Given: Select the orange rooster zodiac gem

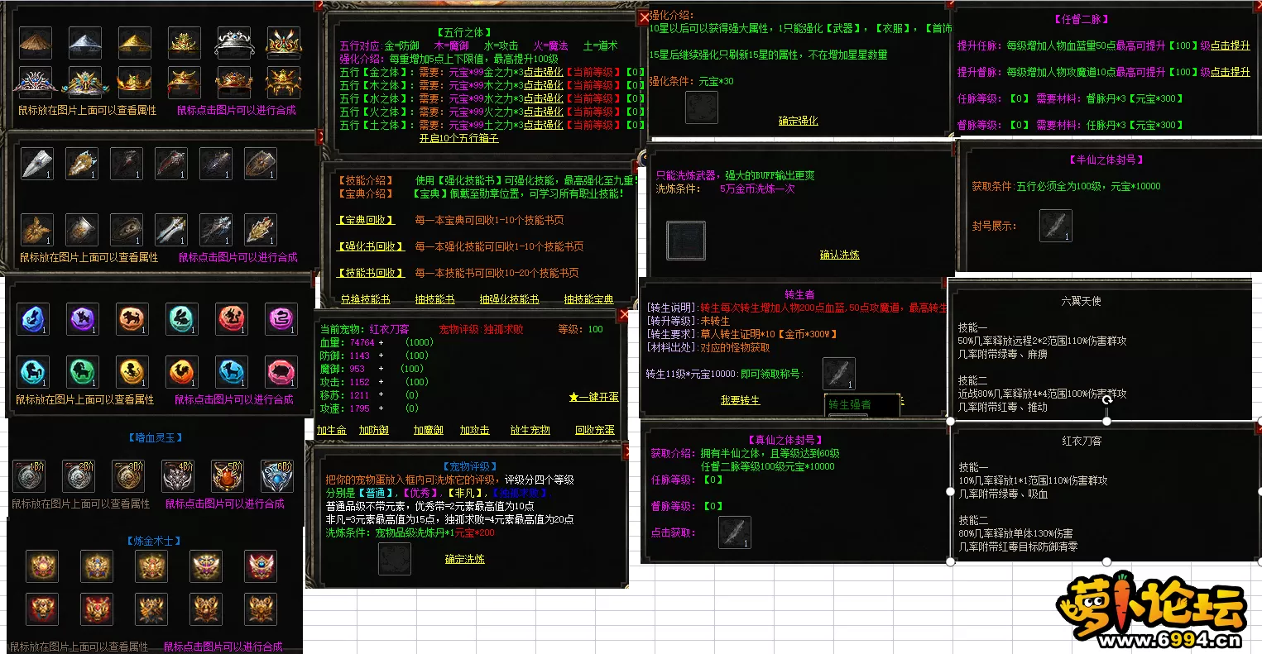Looking at the screenshot, I should tap(182, 372).
